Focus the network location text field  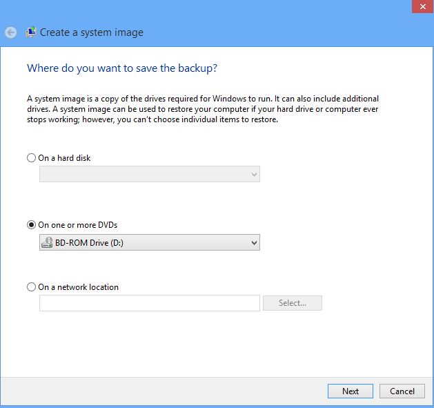(150, 303)
